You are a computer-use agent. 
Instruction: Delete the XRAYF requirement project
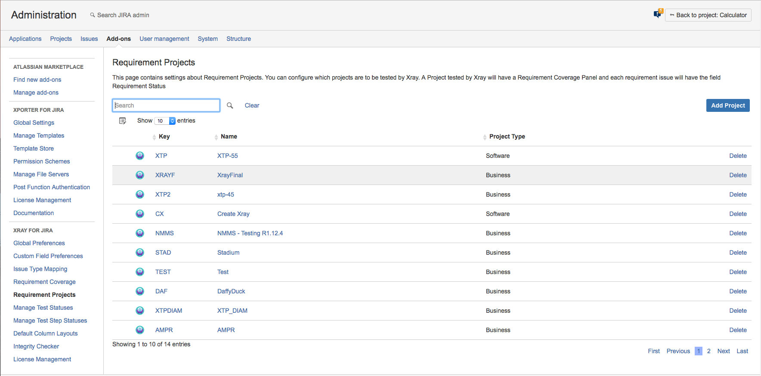[x=738, y=175]
